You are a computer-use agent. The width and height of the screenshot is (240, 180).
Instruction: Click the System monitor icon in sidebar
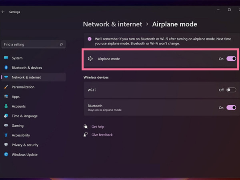6,58
